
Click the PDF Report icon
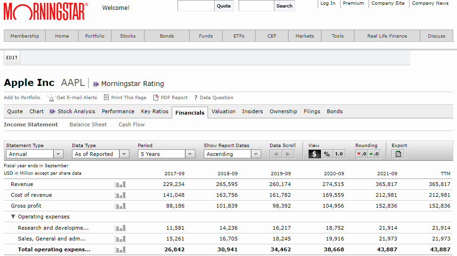156,97
